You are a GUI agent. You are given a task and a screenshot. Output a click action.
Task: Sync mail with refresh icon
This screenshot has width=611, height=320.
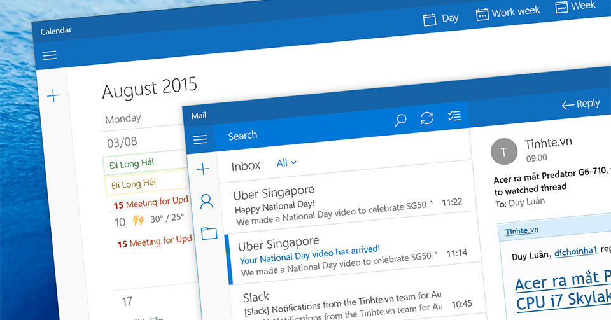pos(426,118)
